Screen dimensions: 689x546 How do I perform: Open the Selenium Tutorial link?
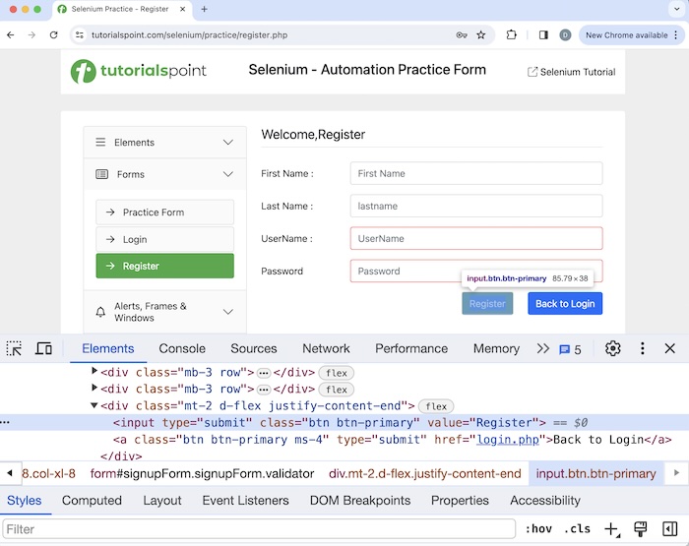click(572, 72)
